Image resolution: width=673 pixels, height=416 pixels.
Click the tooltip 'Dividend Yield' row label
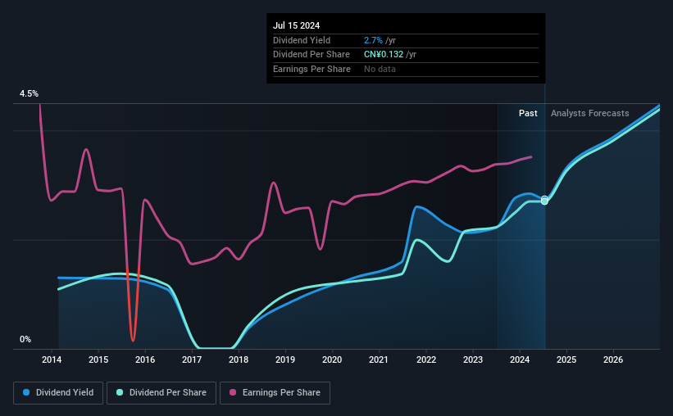[x=302, y=40]
